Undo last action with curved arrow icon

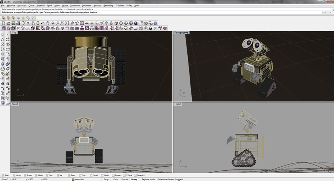43,23
